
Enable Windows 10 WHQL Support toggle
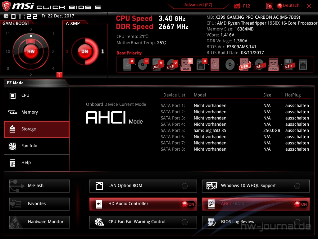coord(297,186)
